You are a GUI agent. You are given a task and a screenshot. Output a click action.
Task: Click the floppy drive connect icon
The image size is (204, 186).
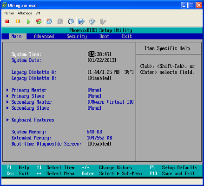click(81, 21)
